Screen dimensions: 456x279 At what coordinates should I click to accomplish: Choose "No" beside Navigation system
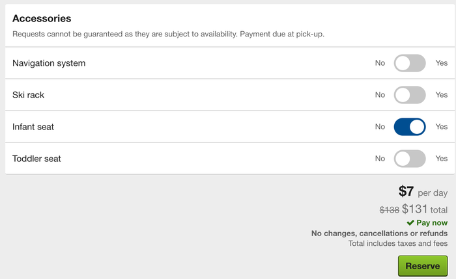click(x=380, y=63)
